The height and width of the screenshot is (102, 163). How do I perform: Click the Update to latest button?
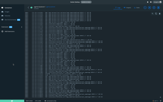pos(86,2)
